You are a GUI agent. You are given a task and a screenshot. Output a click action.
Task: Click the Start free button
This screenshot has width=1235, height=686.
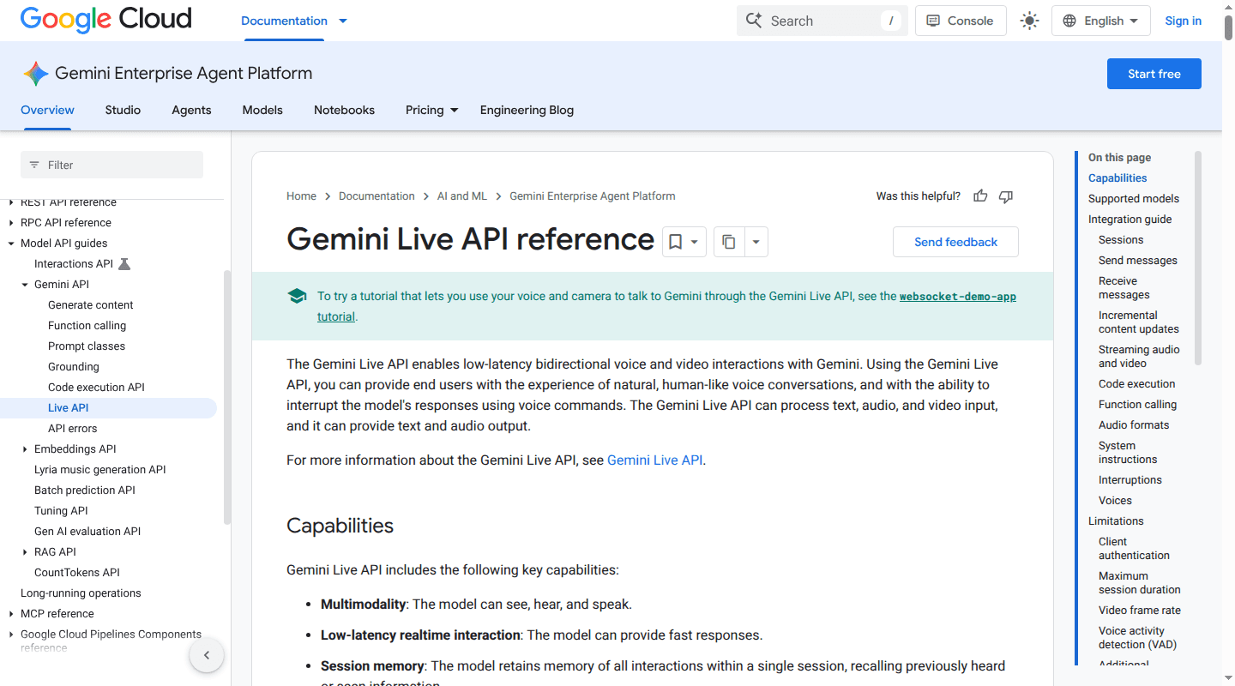coord(1154,74)
